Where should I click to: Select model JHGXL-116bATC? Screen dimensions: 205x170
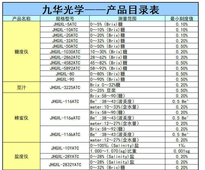[x=65, y=134]
